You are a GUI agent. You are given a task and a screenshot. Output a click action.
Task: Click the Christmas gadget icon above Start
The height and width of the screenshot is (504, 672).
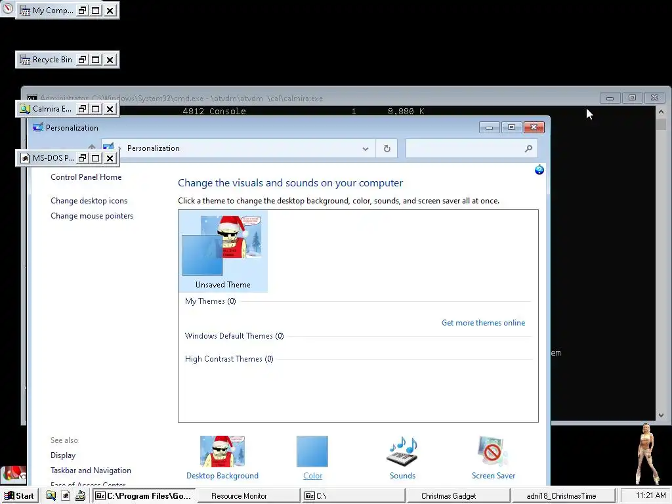14,474
